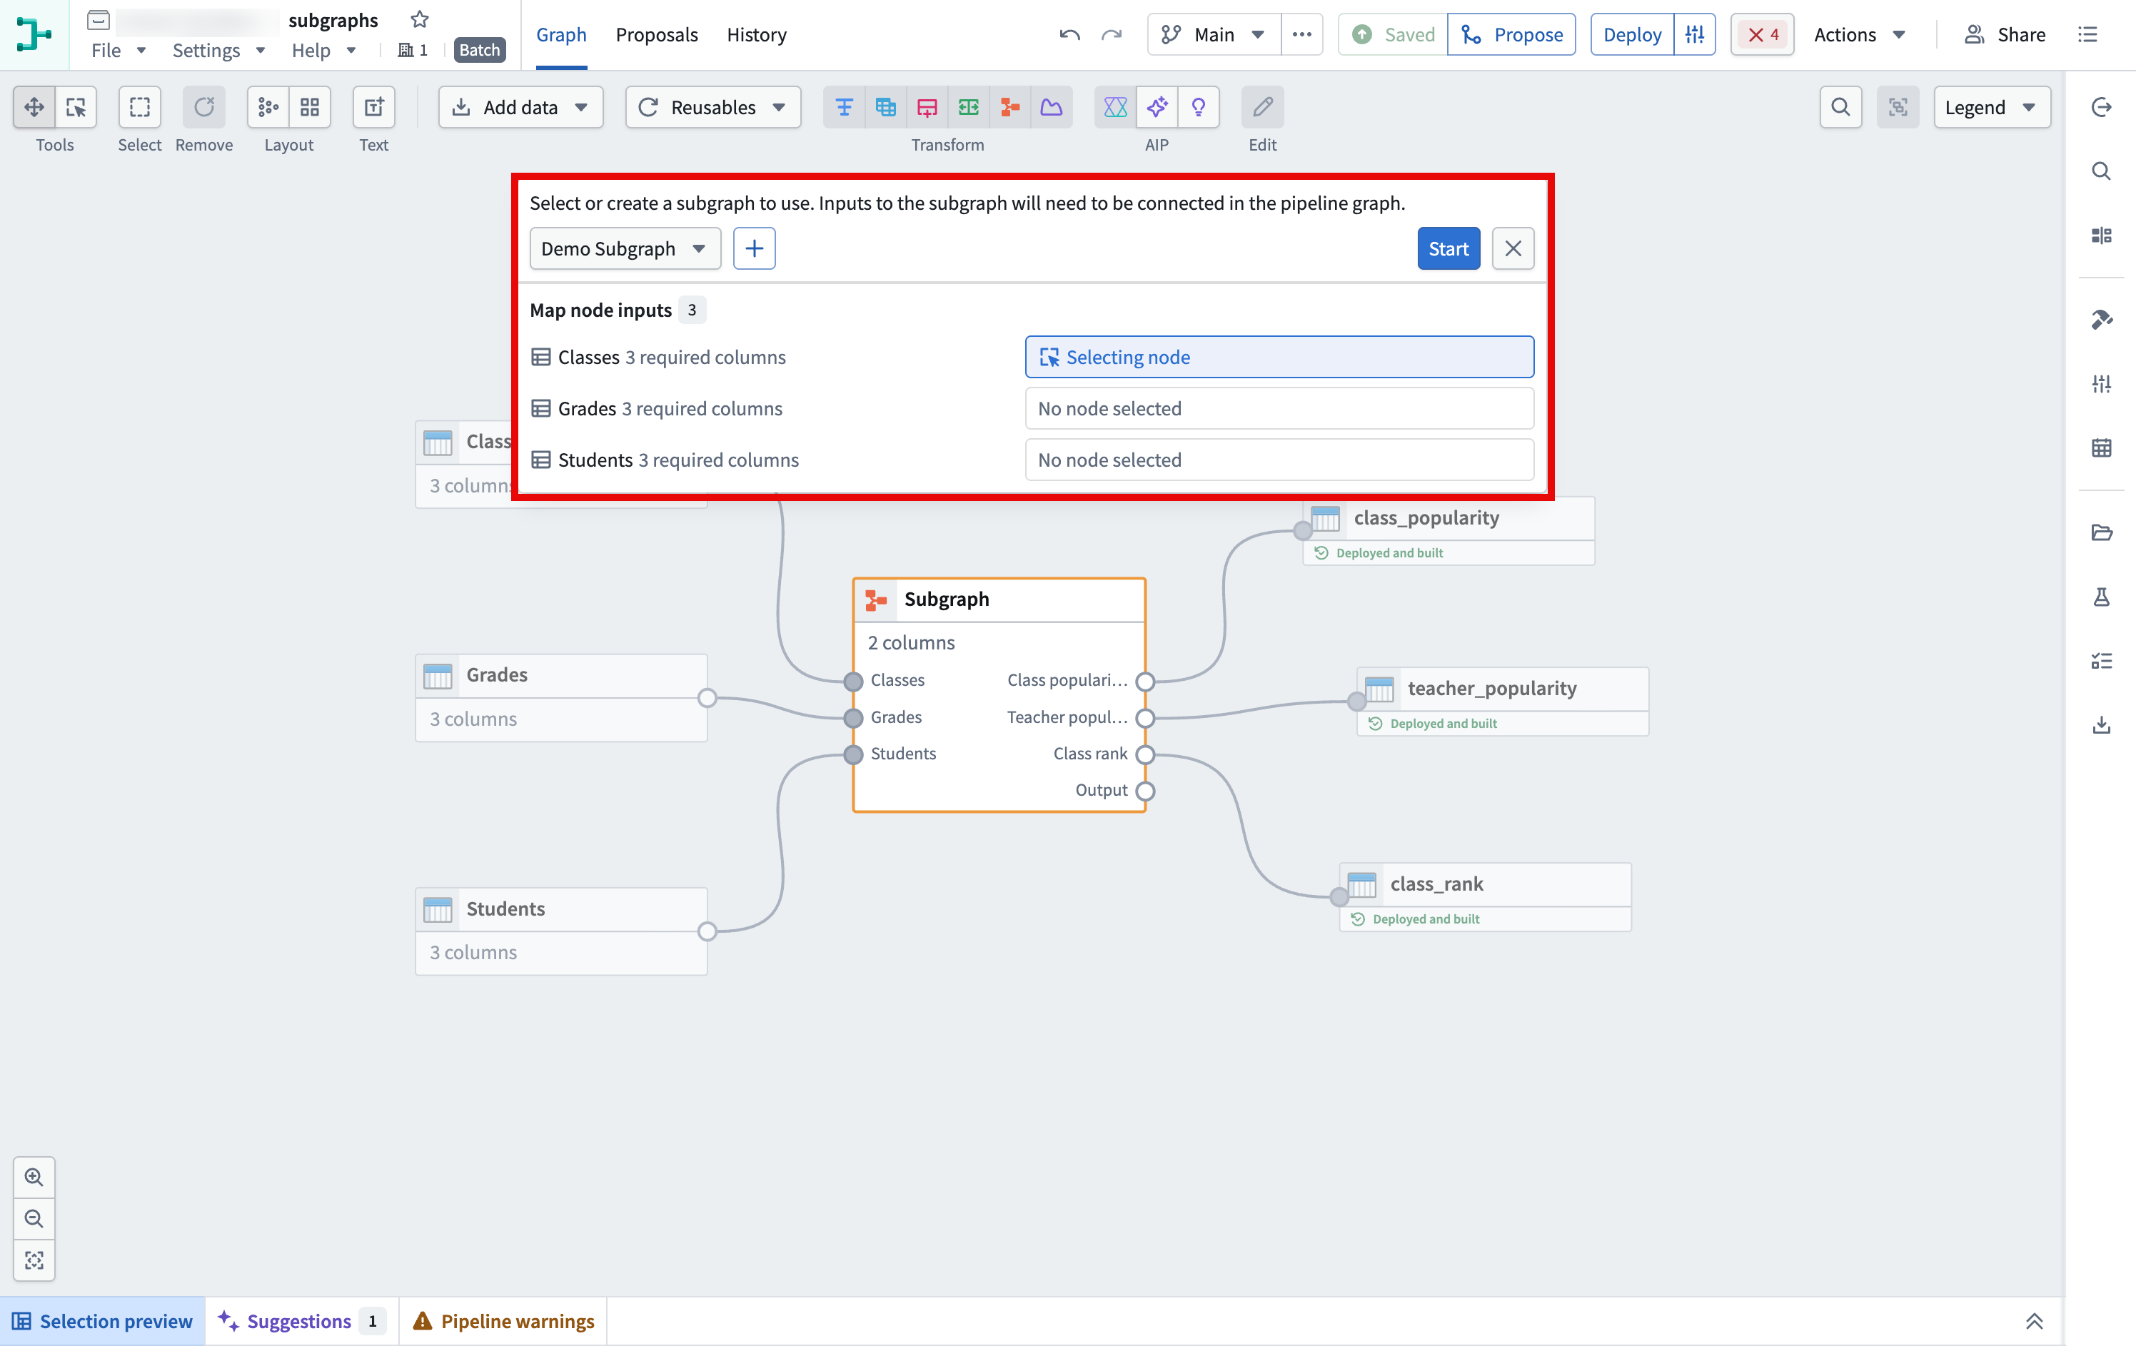Click the AIP lightbulb explain icon
Image resolution: width=2136 pixels, height=1346 pixels.
coord(1199,107)
